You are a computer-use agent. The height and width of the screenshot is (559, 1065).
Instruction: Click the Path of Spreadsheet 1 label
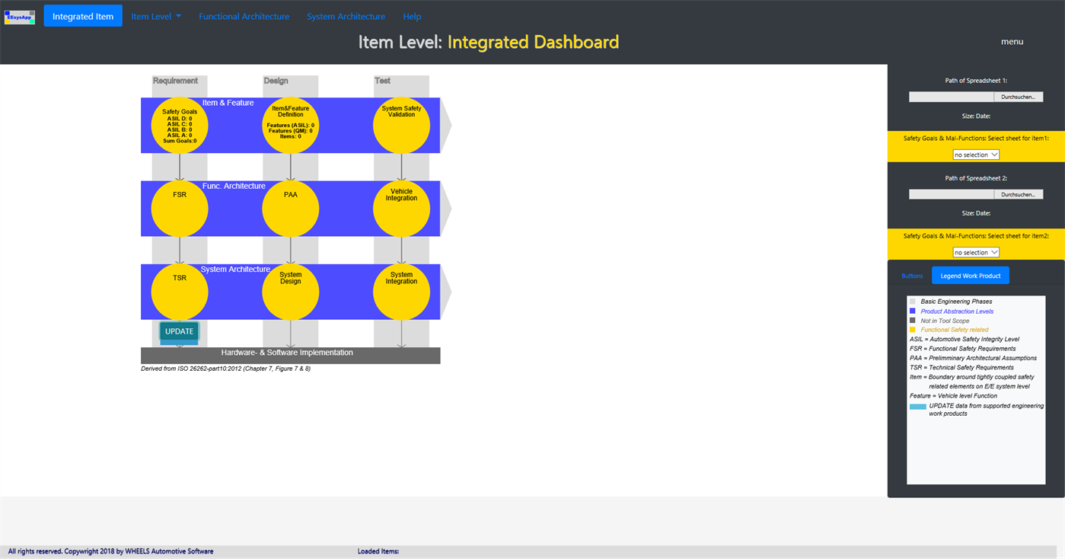point(976,80)
